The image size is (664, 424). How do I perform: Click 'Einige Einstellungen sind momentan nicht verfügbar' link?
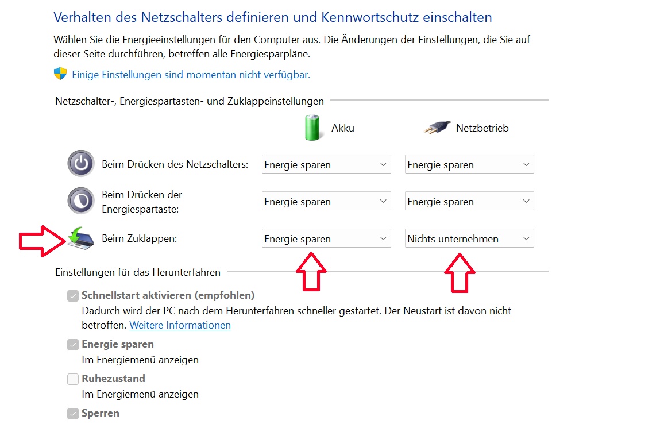191,75
